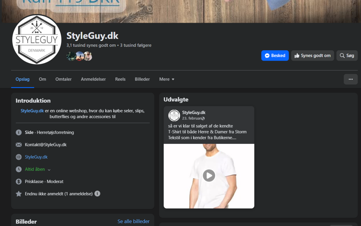Switch to the Om tab
The width and height of the screenshot is (361, 226).
[x=42, y=79]
